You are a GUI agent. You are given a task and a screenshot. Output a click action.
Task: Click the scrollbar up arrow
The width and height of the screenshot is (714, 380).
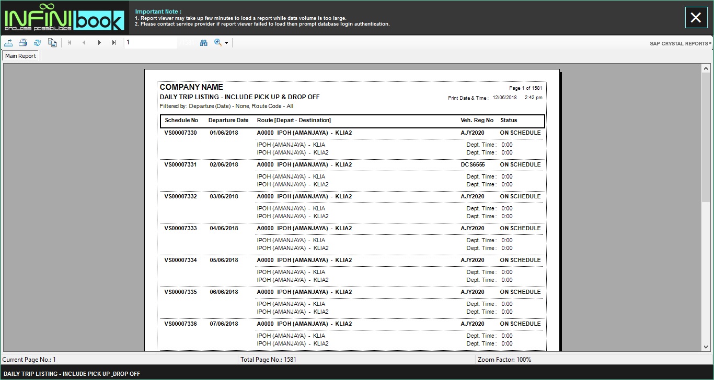[706, 67]
